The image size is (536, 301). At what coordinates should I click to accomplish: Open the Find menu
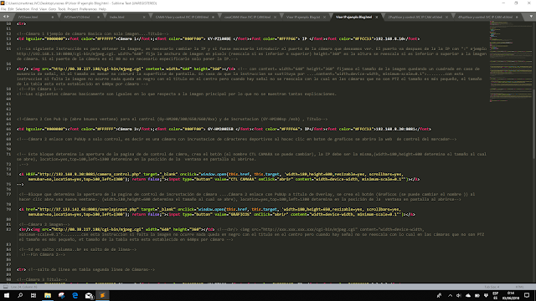[x=34, y=9]
